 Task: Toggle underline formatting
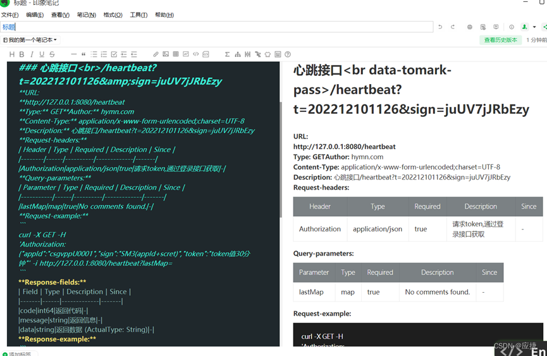coord(42,54)
